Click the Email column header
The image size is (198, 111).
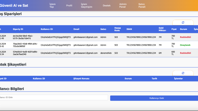tap(76, 29)
